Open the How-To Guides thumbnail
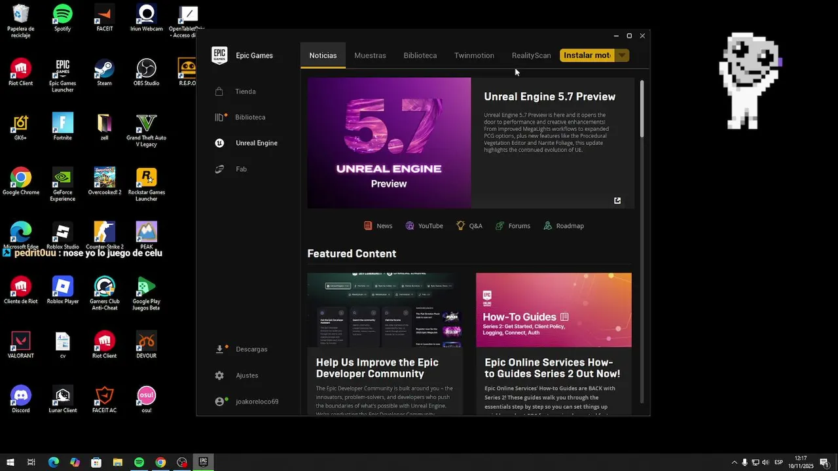This screenshot has height=471, width=838. [554, 310]
